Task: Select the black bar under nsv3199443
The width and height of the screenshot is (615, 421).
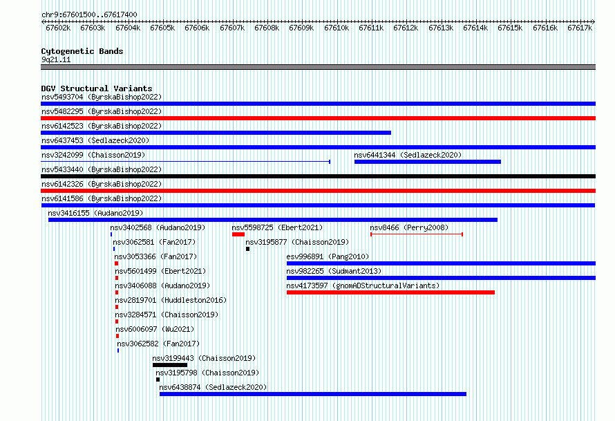Action: (x=170, y=365)
